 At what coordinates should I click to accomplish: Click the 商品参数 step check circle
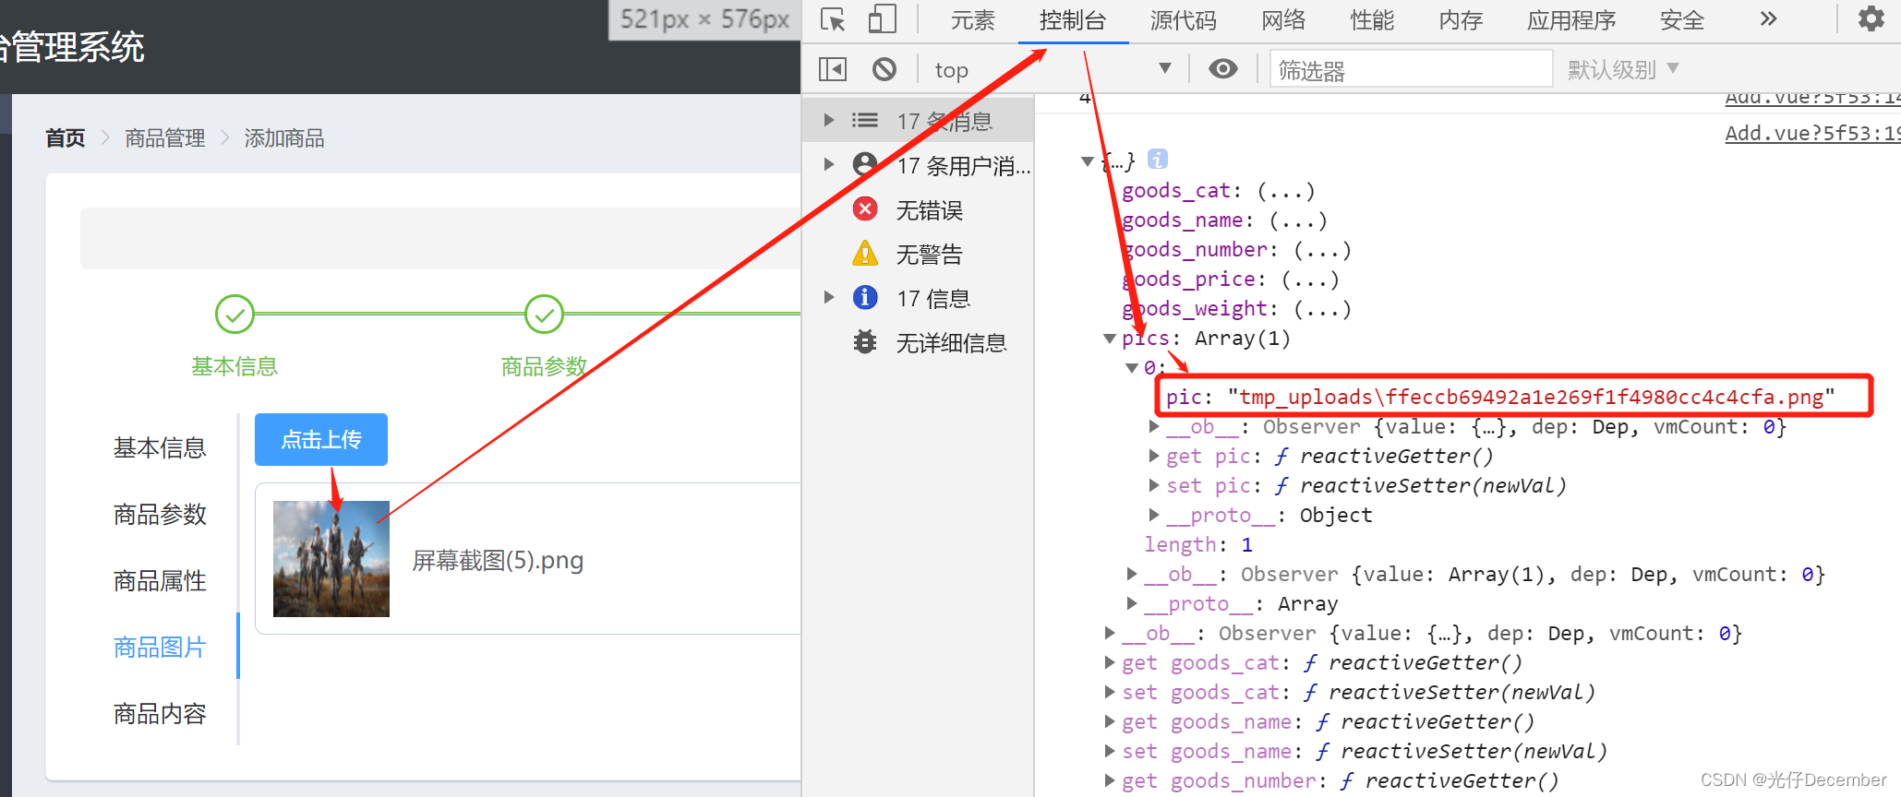(544, 315)
